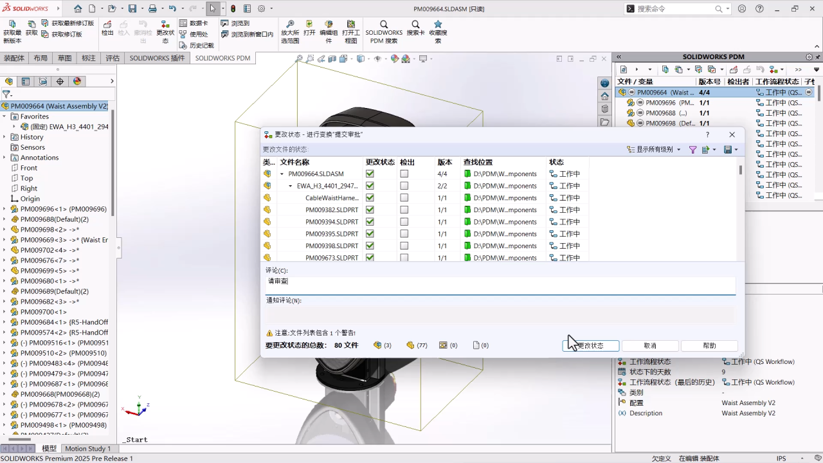The image size is (823, 463).
Task: Open the ConfigurationManager tab icon
Action: (x=43, y=82)
